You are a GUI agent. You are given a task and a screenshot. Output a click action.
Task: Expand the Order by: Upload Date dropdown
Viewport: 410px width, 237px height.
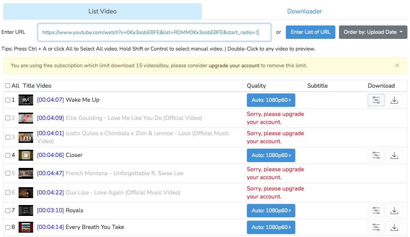[x=373, y=32]
